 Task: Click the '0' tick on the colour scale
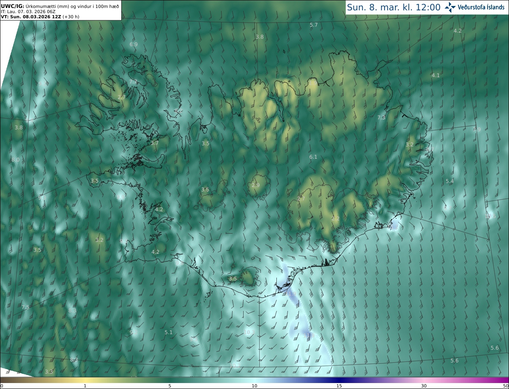coord(2,386)
